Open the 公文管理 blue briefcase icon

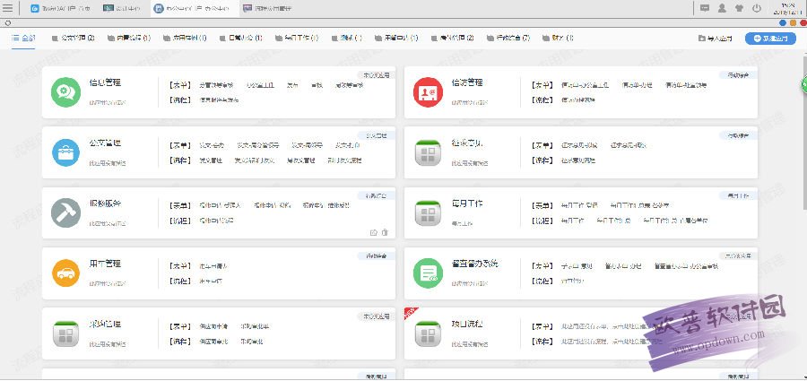pyautogui.click(x=65, y=152)
